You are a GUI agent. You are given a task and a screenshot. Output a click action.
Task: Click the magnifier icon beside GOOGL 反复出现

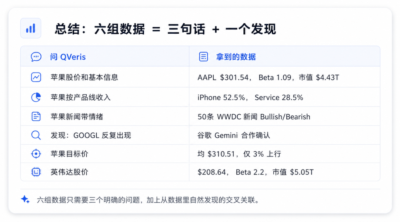pos(36,135)
